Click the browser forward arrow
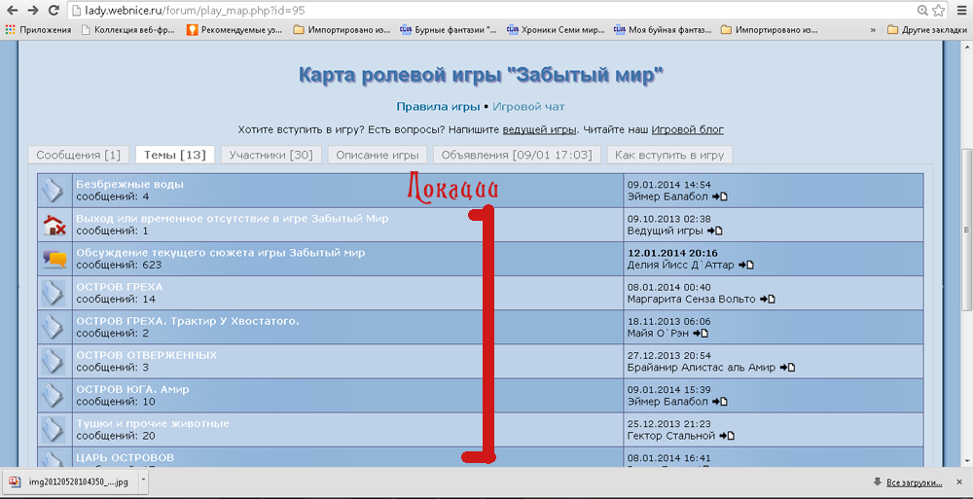The width and height of the screenshot is (973, 499). 33,10
